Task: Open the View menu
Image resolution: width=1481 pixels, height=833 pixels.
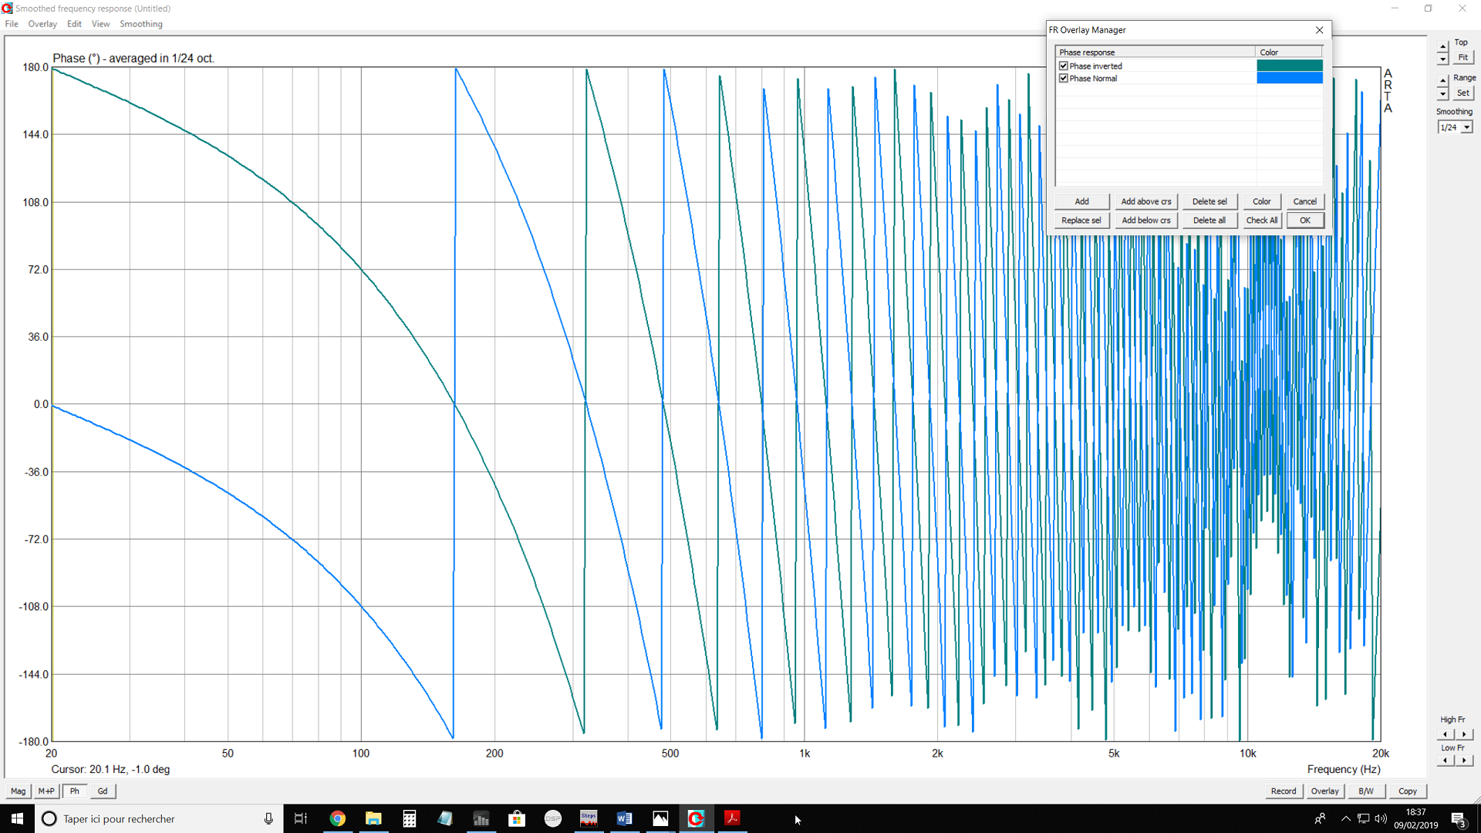Action: point(100,24)
